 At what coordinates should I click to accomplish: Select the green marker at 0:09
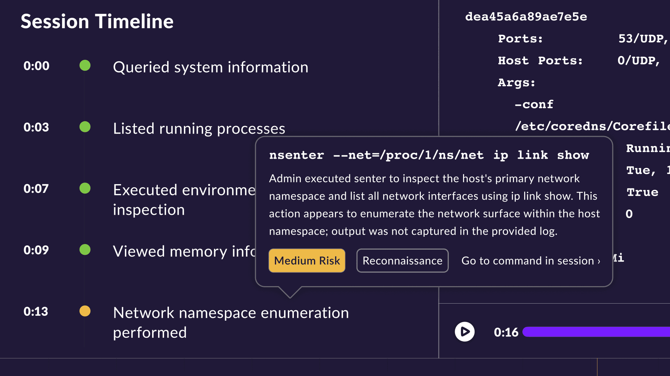(x=85, y=250)
